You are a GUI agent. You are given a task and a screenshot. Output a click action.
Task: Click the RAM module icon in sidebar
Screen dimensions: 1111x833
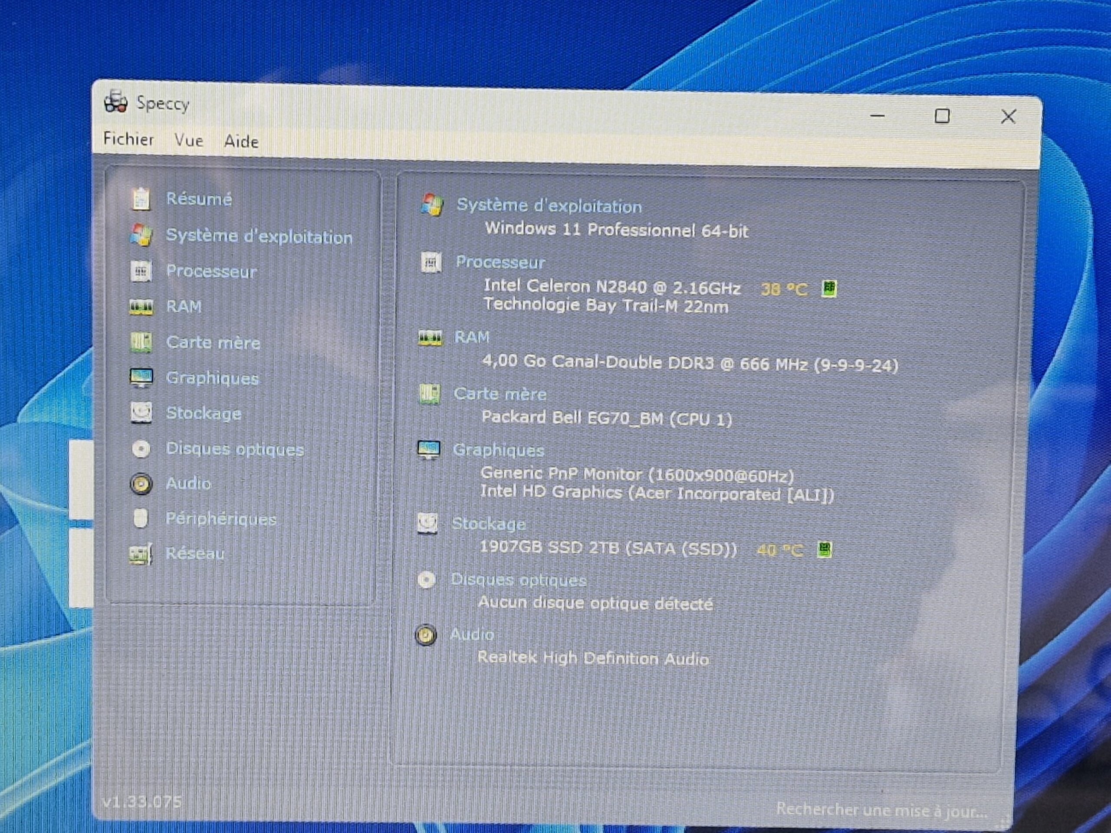[x=141, y=307]
